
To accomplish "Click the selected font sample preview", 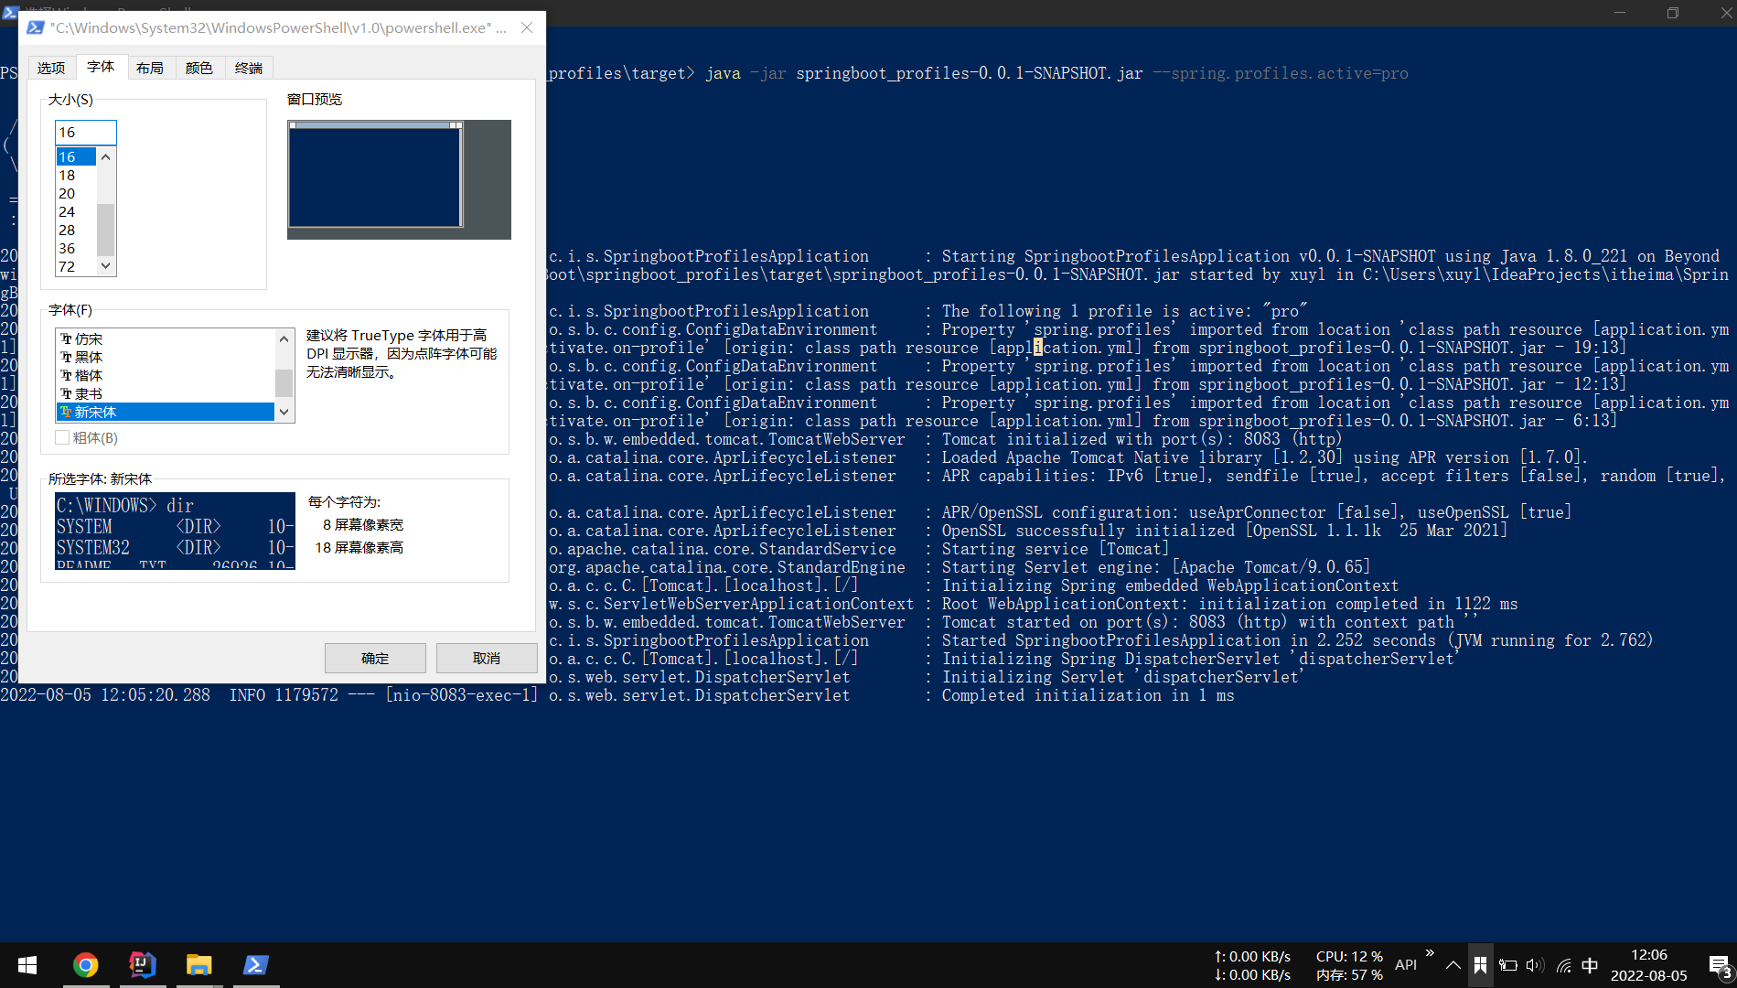I will [175, 532].
